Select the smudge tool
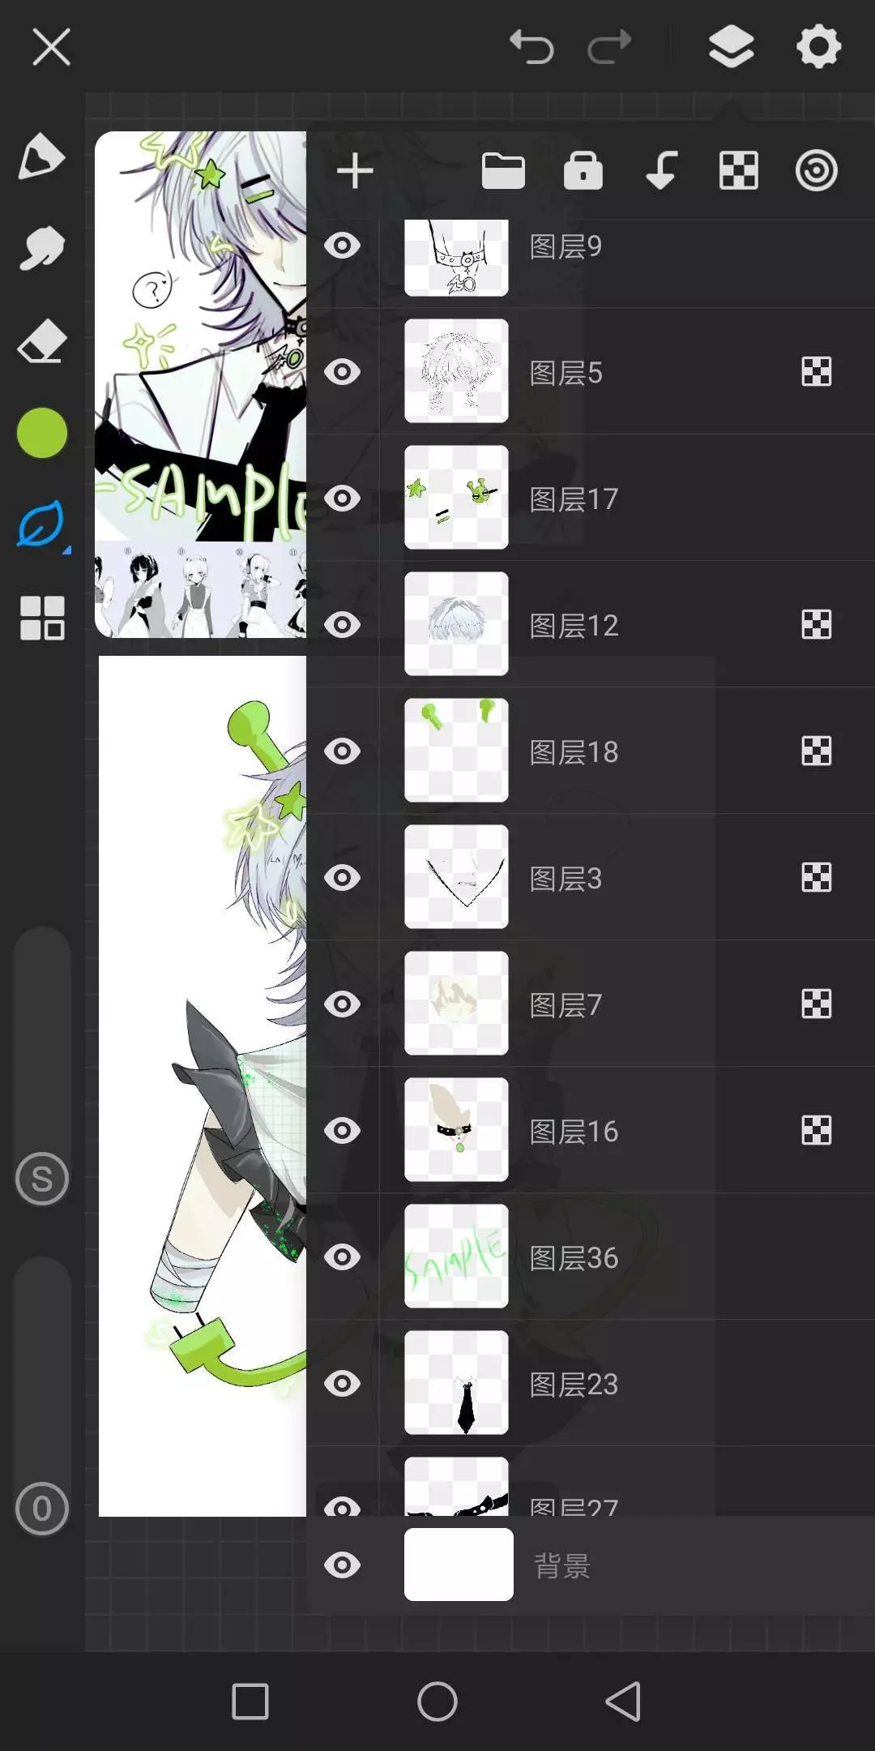The height and width of the screenshot is (1751, 875). [41, 247]
